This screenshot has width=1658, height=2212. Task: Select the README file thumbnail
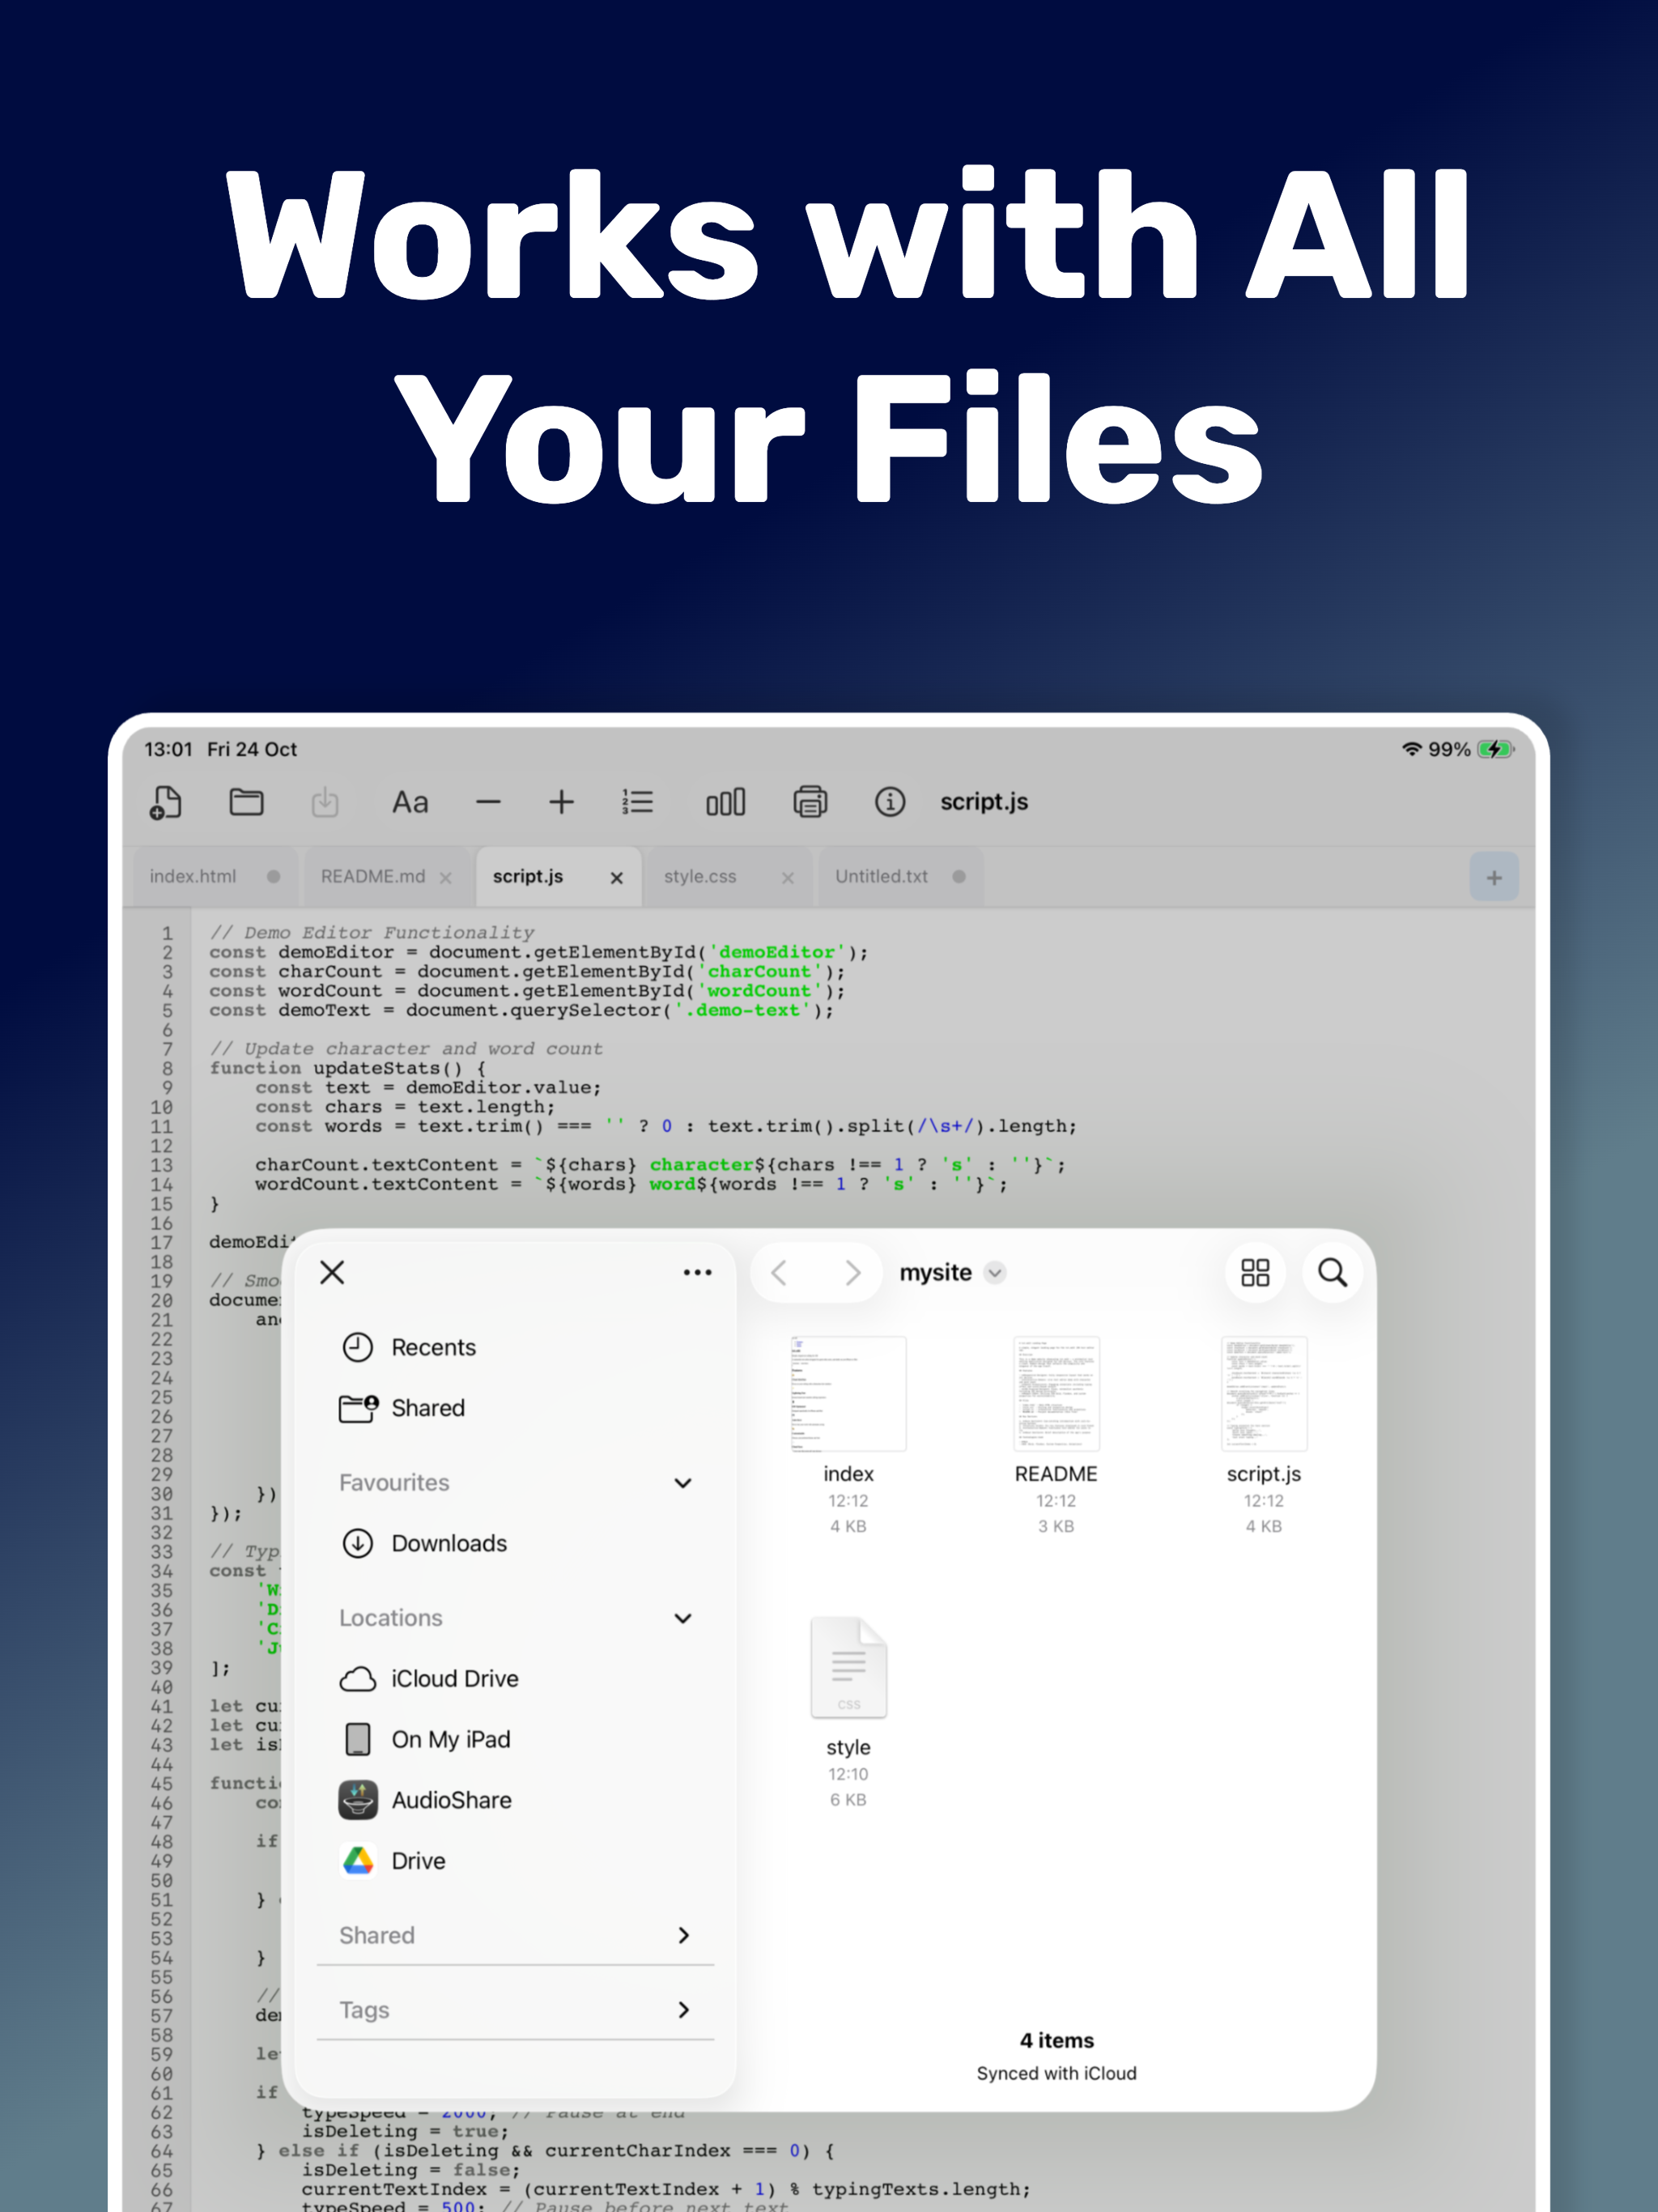click(x=1056, y=1393)
